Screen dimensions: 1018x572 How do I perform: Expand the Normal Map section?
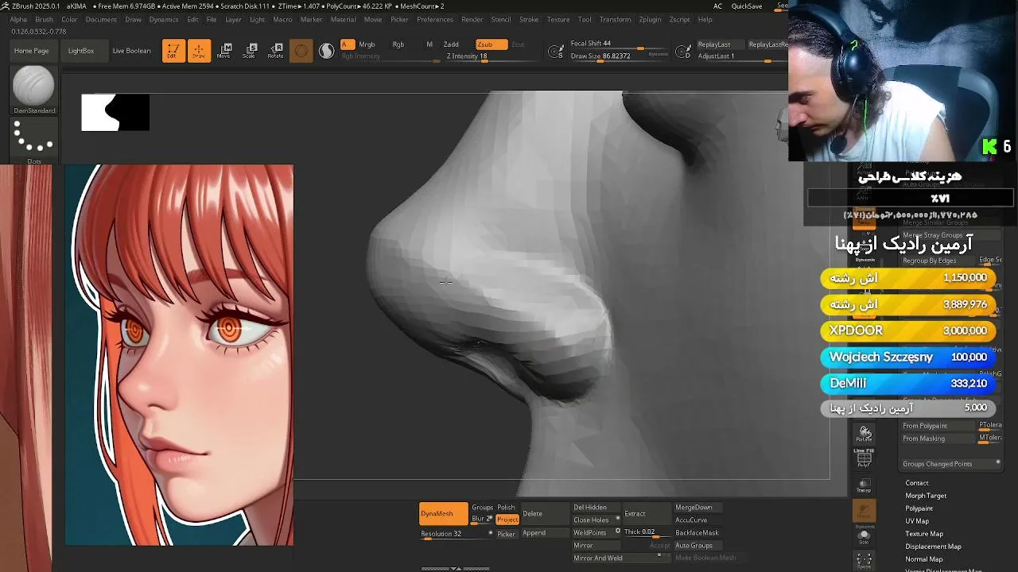tap(924, 559)
